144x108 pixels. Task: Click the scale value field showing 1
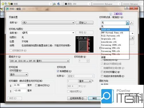tap(73, 81)
